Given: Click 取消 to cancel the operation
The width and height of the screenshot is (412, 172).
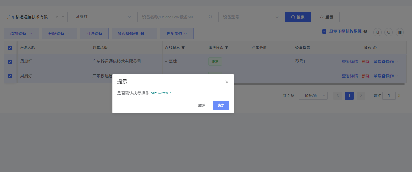Looking at the screenshot, I should 202,105.
